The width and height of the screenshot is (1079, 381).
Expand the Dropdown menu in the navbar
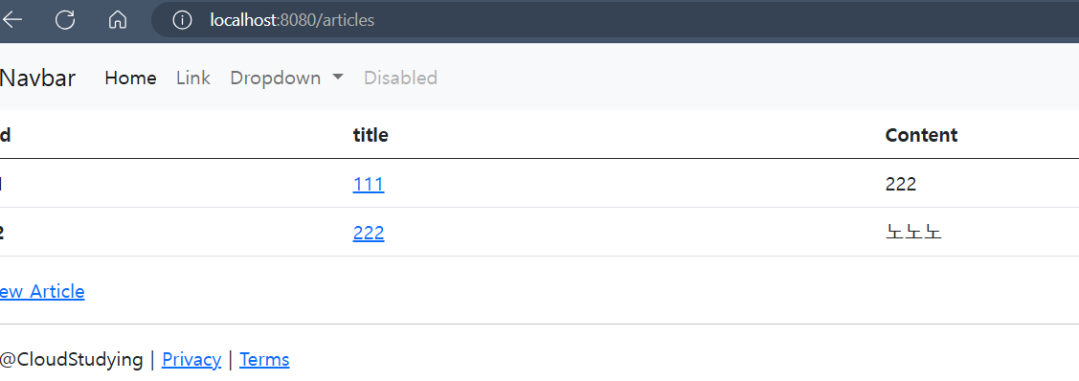tap(286, 78)
